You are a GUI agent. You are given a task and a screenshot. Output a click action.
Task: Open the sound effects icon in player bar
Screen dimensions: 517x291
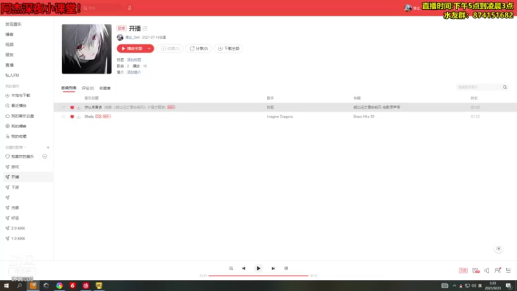[476, 270]
